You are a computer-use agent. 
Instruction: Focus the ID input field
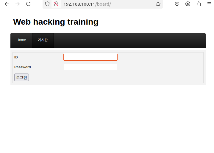click(90, 57)
